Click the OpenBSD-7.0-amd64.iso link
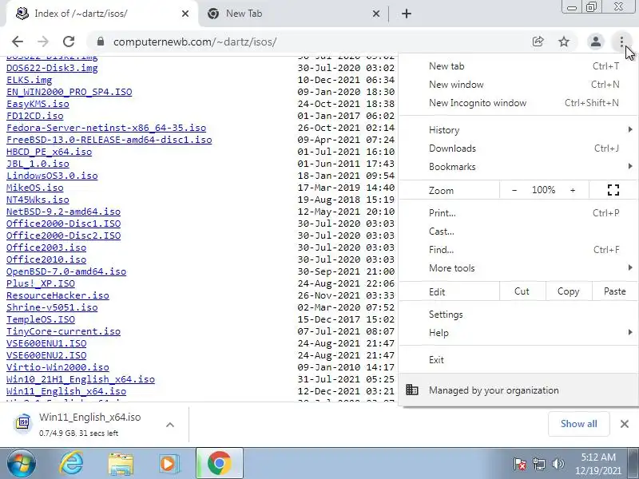This screenshot has height=479, width=639. [66, 271]
